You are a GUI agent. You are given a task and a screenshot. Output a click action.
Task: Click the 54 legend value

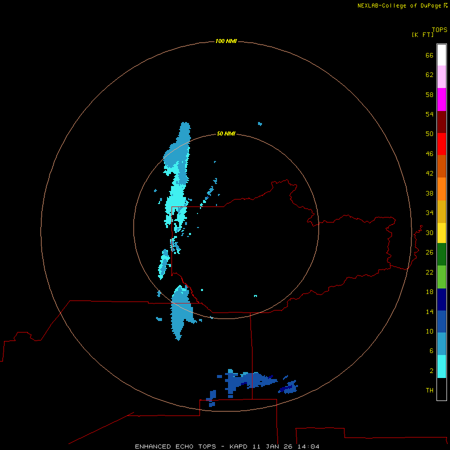tap(429, 114)
